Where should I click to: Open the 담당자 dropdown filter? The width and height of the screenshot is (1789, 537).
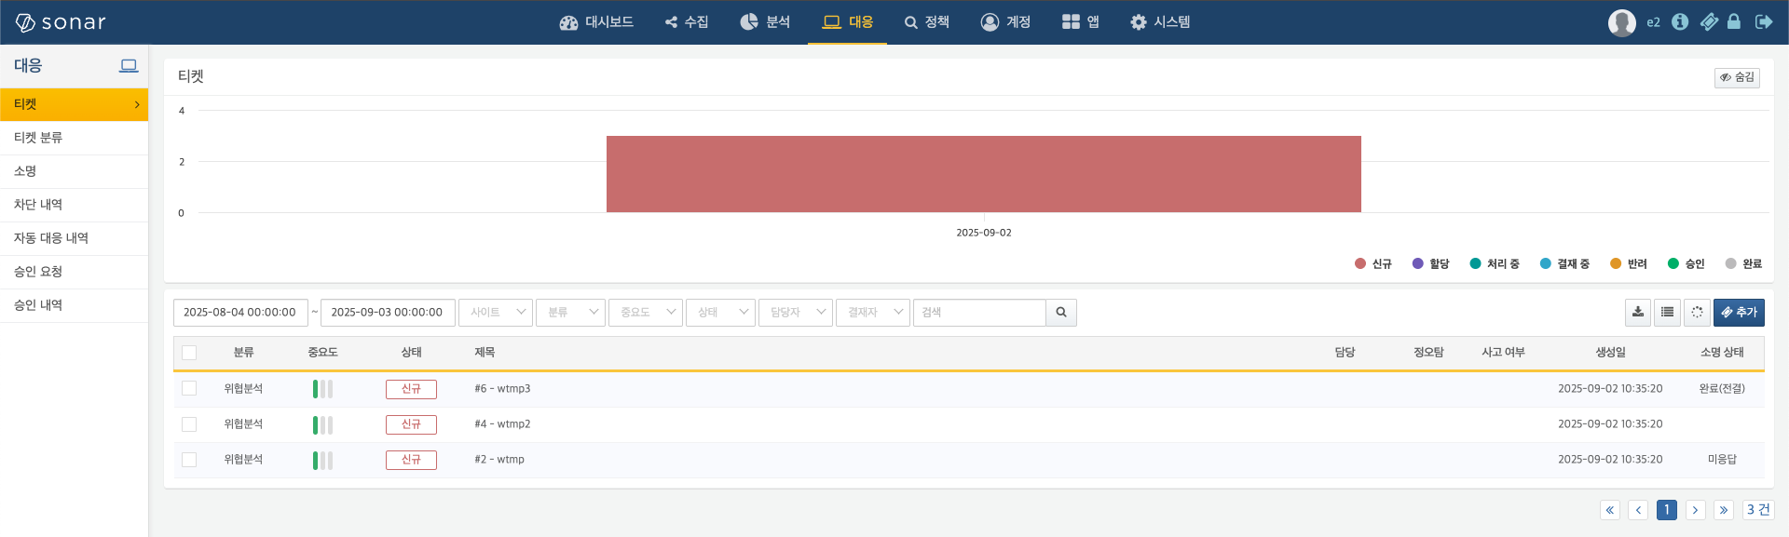796,313
